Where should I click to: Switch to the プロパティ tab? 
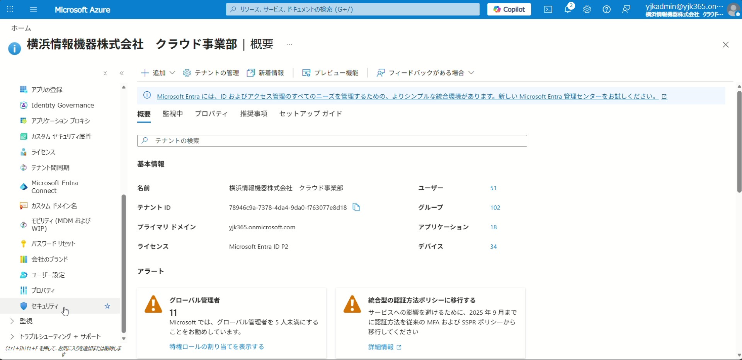pyautogui.click(x=211, y=114)
